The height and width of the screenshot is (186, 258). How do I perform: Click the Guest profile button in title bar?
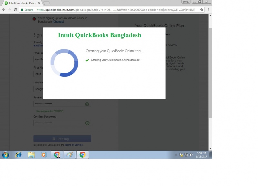point(186,2)
